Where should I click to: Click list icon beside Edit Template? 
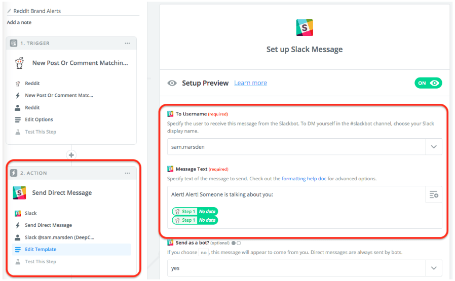pos(18,250)
